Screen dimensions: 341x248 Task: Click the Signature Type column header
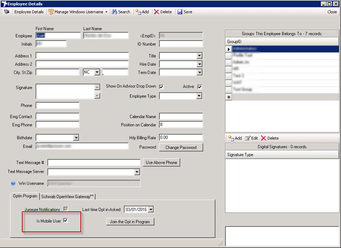pos(282,155)
